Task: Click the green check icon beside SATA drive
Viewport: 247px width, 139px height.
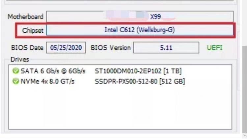Action: click(15, 71)
